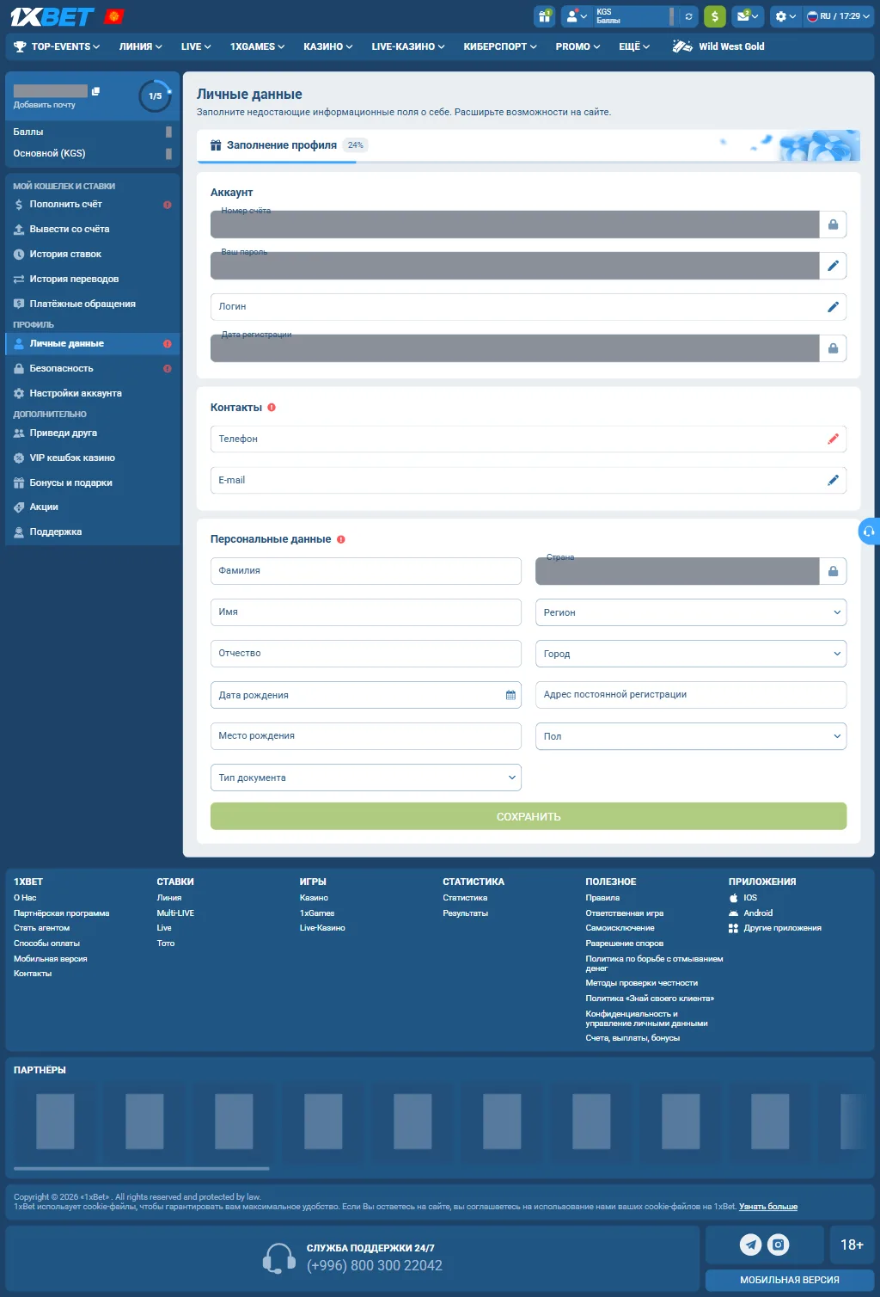Open the Android app link

751,913
